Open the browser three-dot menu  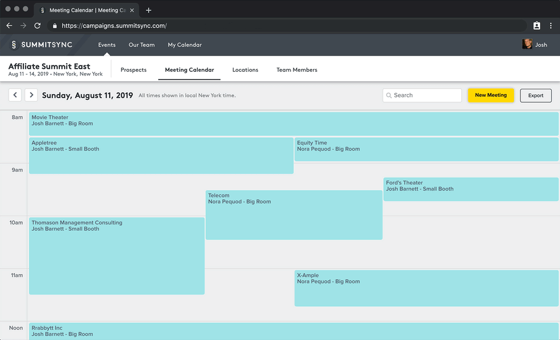(551, 26)
